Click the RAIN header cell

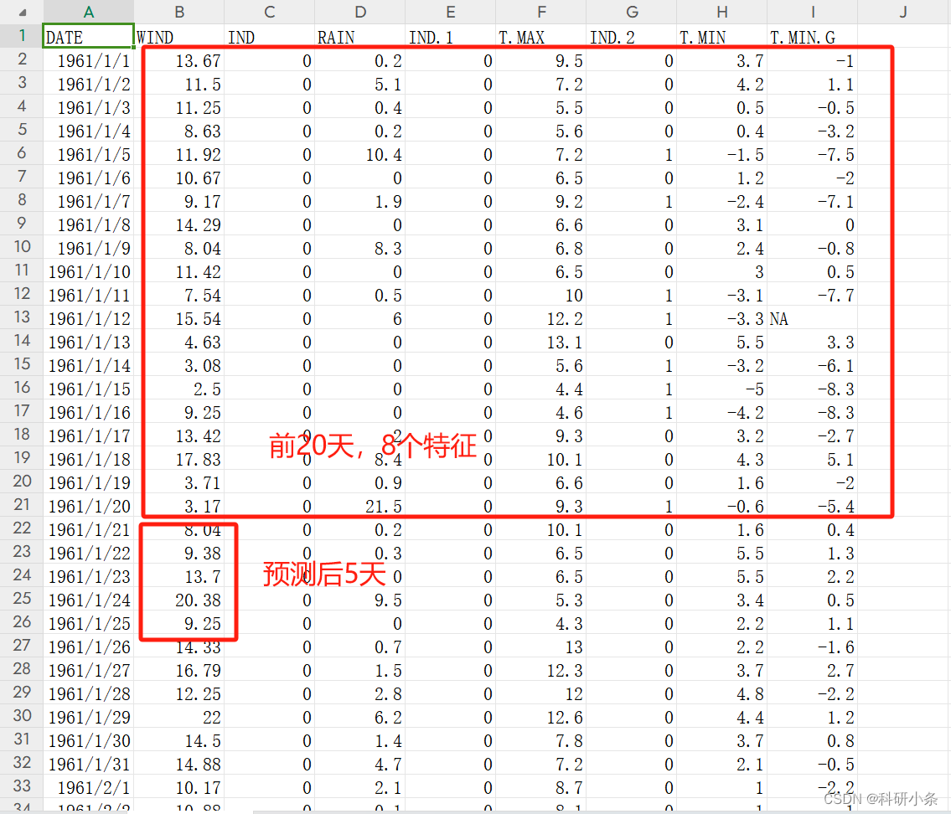pyautogui.click(x=360, y=36)
